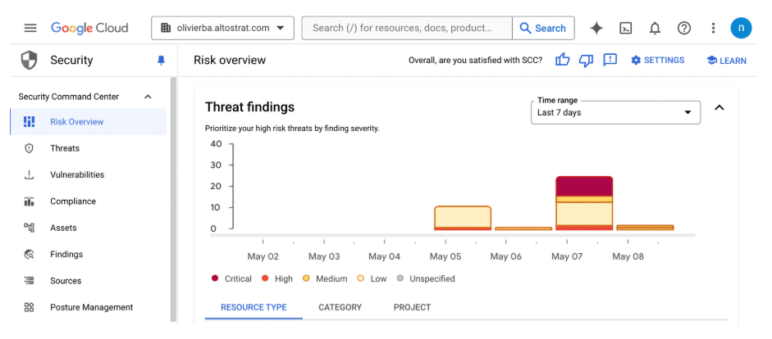Click the Security shield icon
Screen dimensions: 772x339
[29, 61]
